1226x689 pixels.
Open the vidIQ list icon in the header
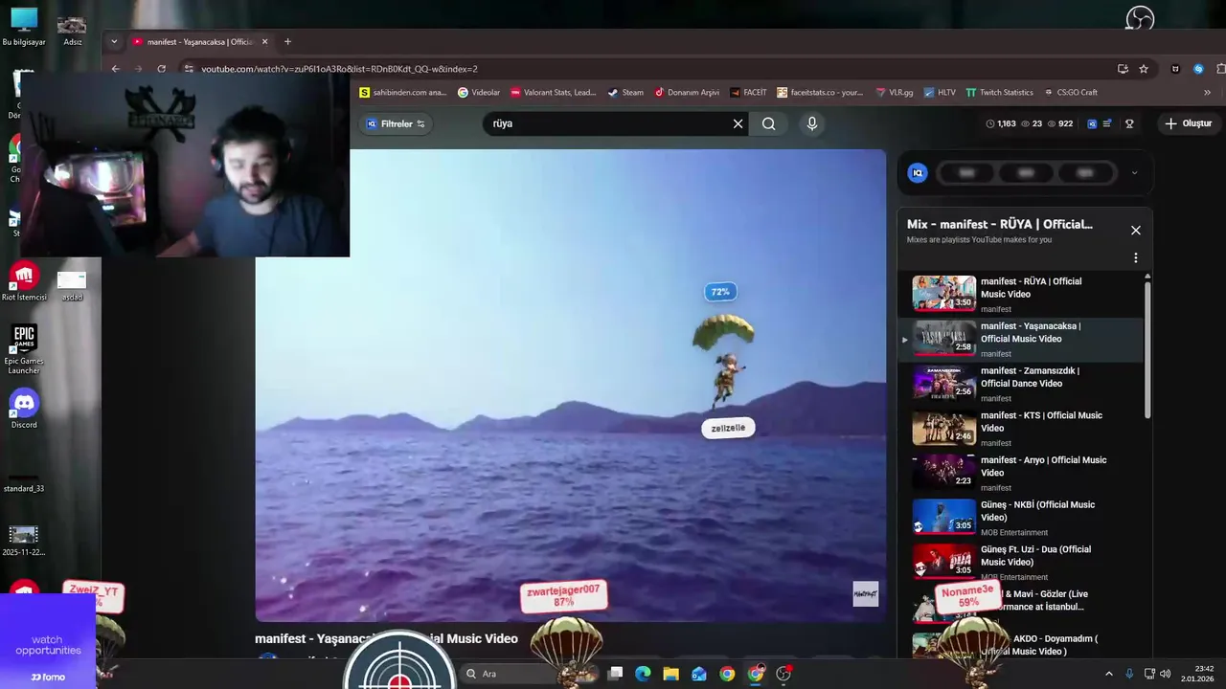(1107, 123)
